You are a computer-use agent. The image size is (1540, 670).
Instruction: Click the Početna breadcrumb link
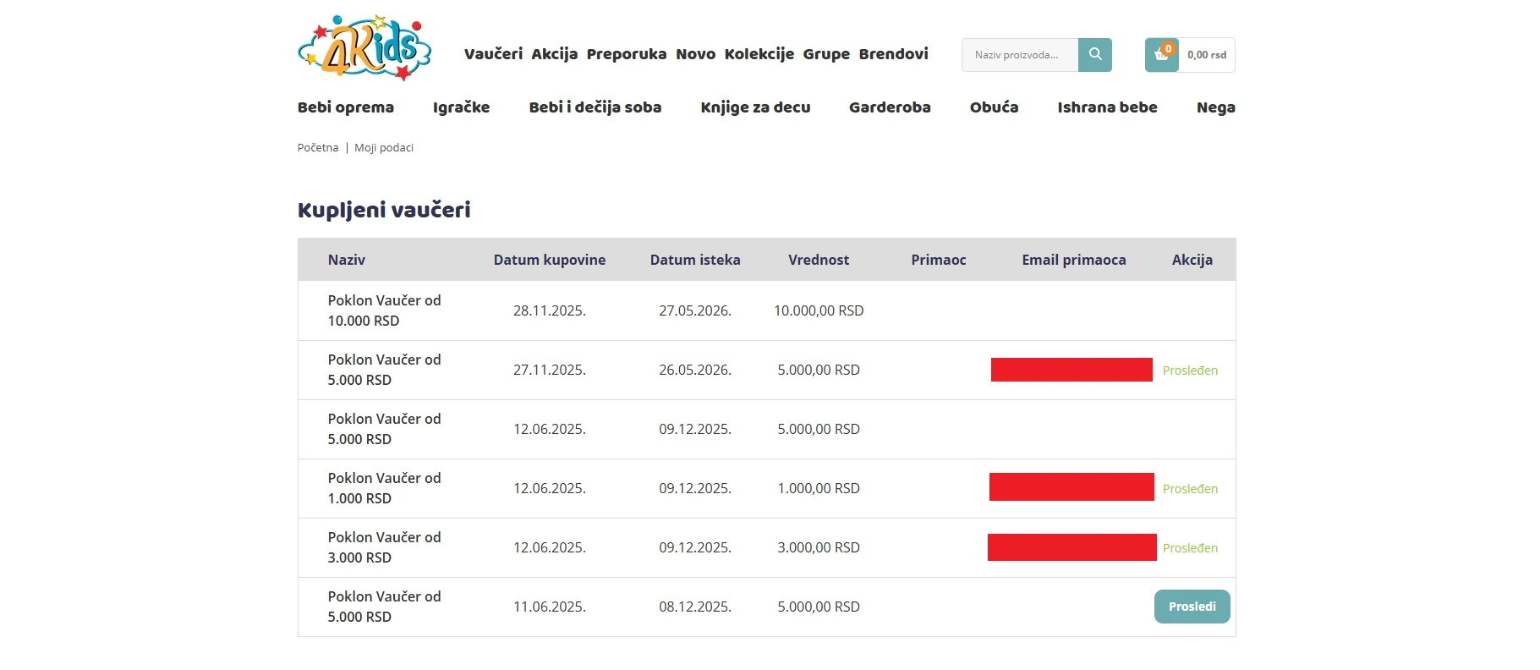(317, 148)
